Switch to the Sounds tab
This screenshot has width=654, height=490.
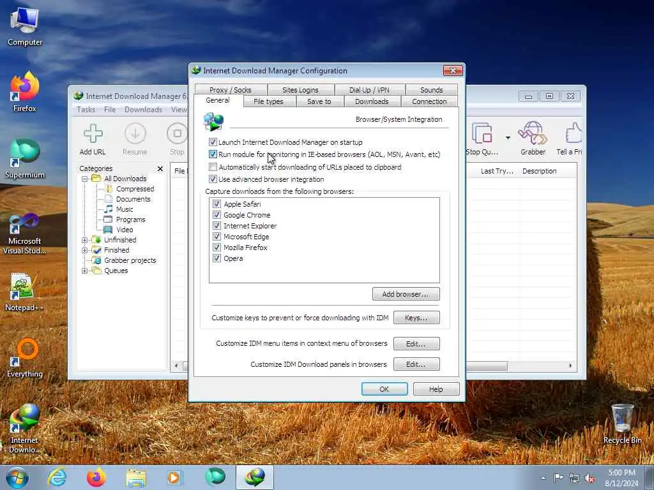[x=431, y=89]
